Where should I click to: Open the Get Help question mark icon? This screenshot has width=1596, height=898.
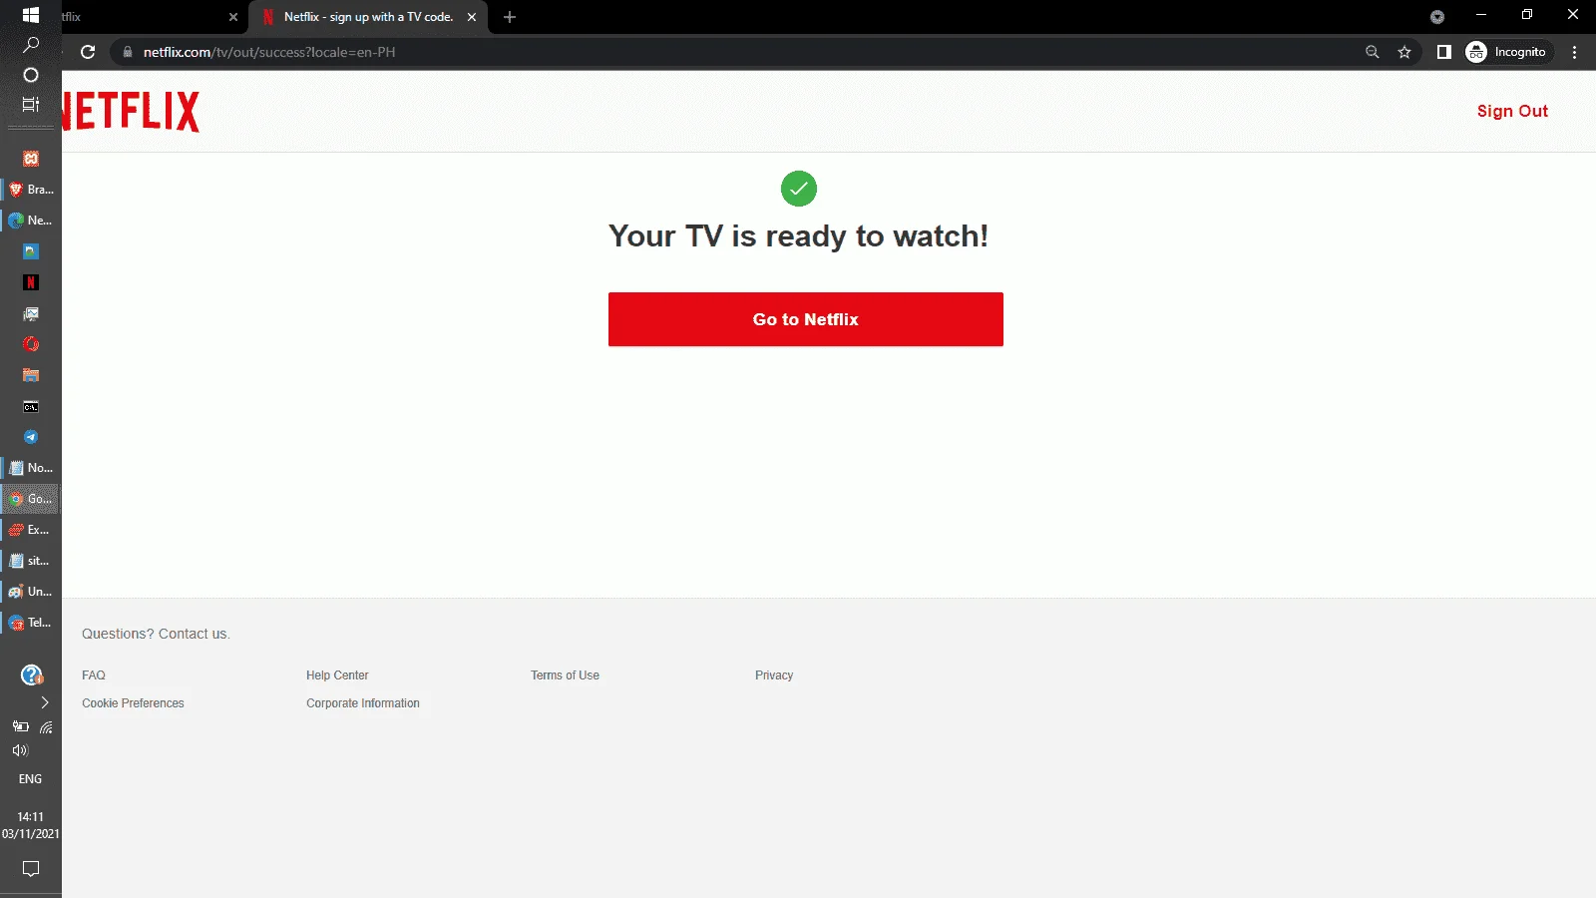point(32,675)
